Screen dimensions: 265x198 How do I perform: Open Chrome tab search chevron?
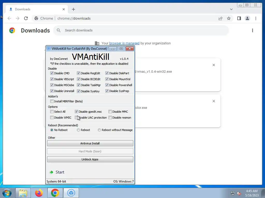point(231,9)
